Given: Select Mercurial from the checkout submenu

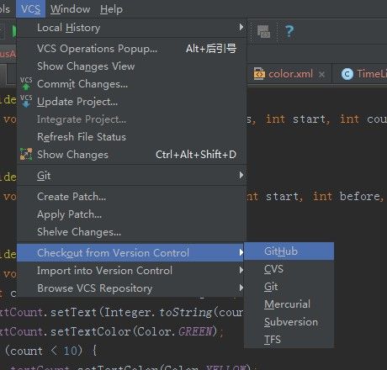Looking at the screenshot, I should tap(289, 304).
